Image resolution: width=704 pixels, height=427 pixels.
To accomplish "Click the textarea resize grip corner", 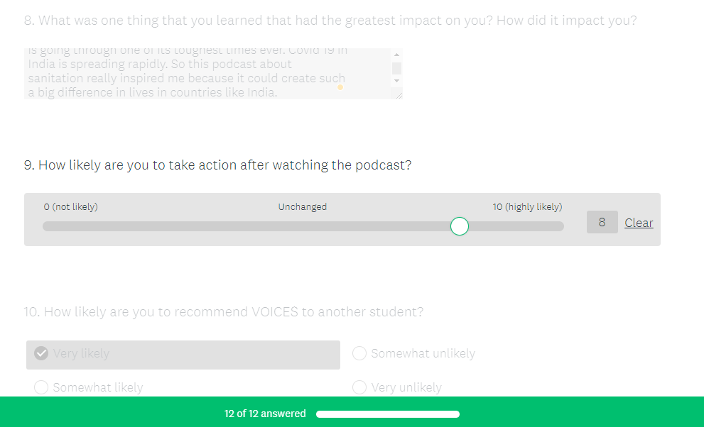I will click(x=399, y=95).
